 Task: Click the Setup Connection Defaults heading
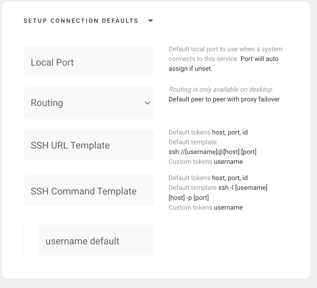pyautogui.click(x=81, y=21)
